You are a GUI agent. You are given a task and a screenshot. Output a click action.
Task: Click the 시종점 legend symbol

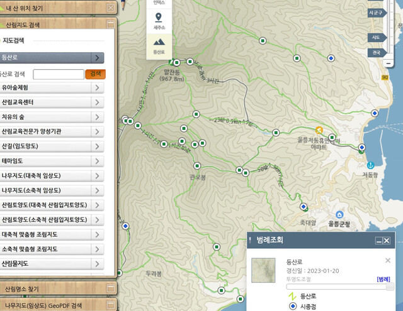pos(293,306)
